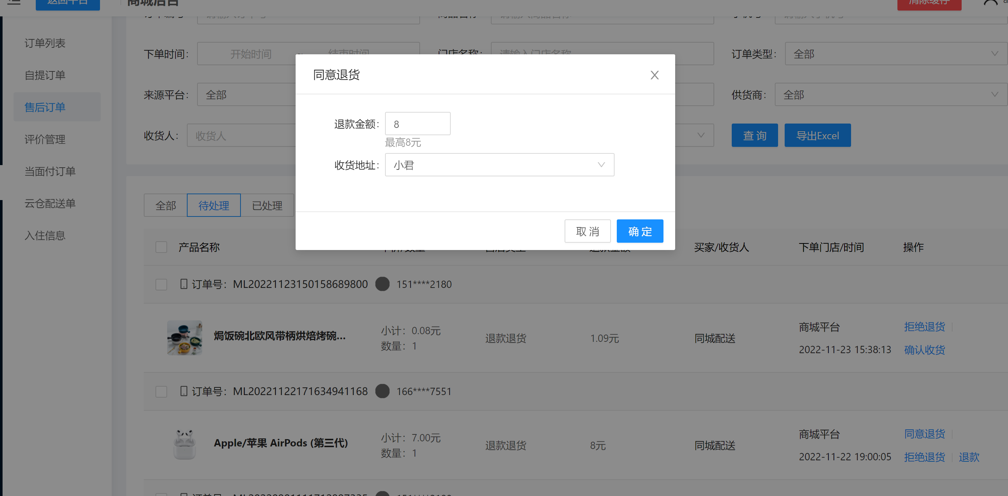Click phone icon beside order ML2022112315015868980
Image resolution: width=1008 pixels, height=496 pixels.
coord(184,284)
